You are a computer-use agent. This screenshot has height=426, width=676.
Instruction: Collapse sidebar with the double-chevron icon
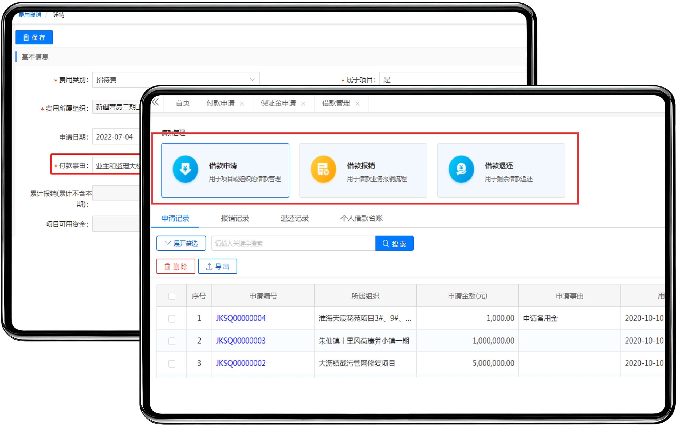pyautogui.click(x=156, y=102)
